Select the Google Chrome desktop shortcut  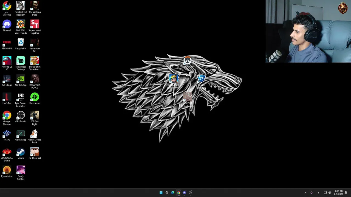7,118
